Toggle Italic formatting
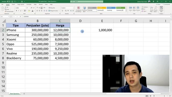The height and width of the screenshot is (97, 172). click(x=19, y=11)
